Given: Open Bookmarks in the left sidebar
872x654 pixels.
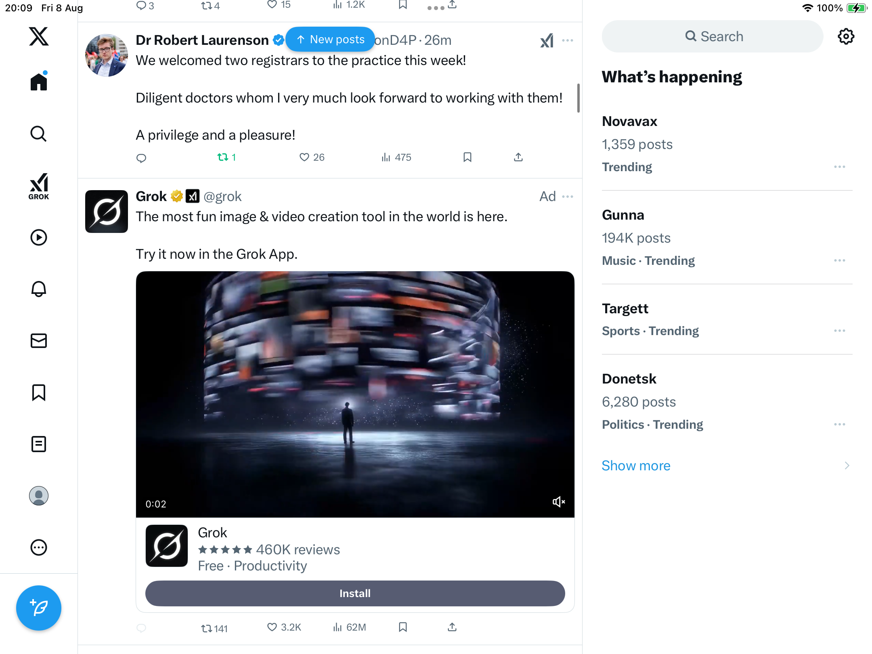Looking at the screenshot, I should coord(39,392).
